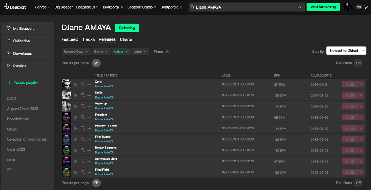Screen dimensions: 371x190
Task: Add First Space to a playlist
Action: click(x=89, y=139)
